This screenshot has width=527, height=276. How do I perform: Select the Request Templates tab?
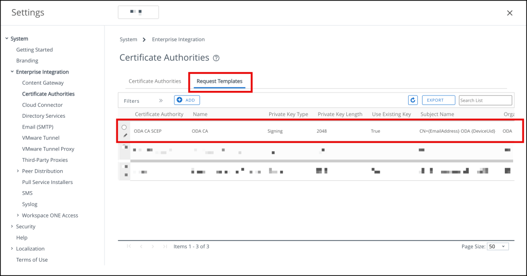point(219,81)
